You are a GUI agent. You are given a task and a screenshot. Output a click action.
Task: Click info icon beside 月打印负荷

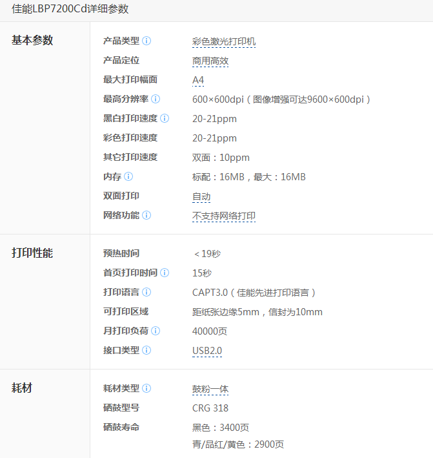pyautogui.click(x=156, y=331)
